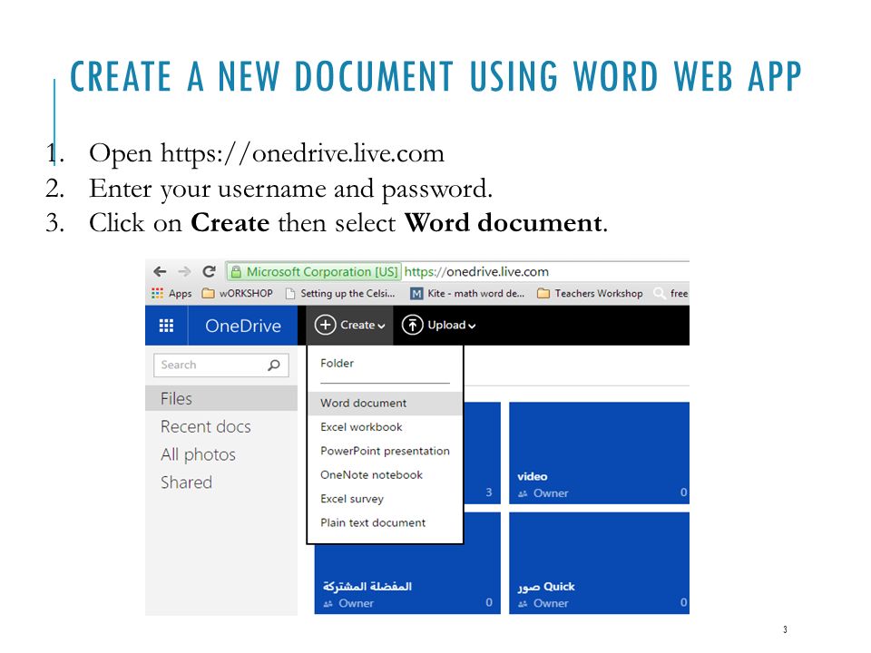Click the browser back arrow
871x653 pixels.
(160, 271)
